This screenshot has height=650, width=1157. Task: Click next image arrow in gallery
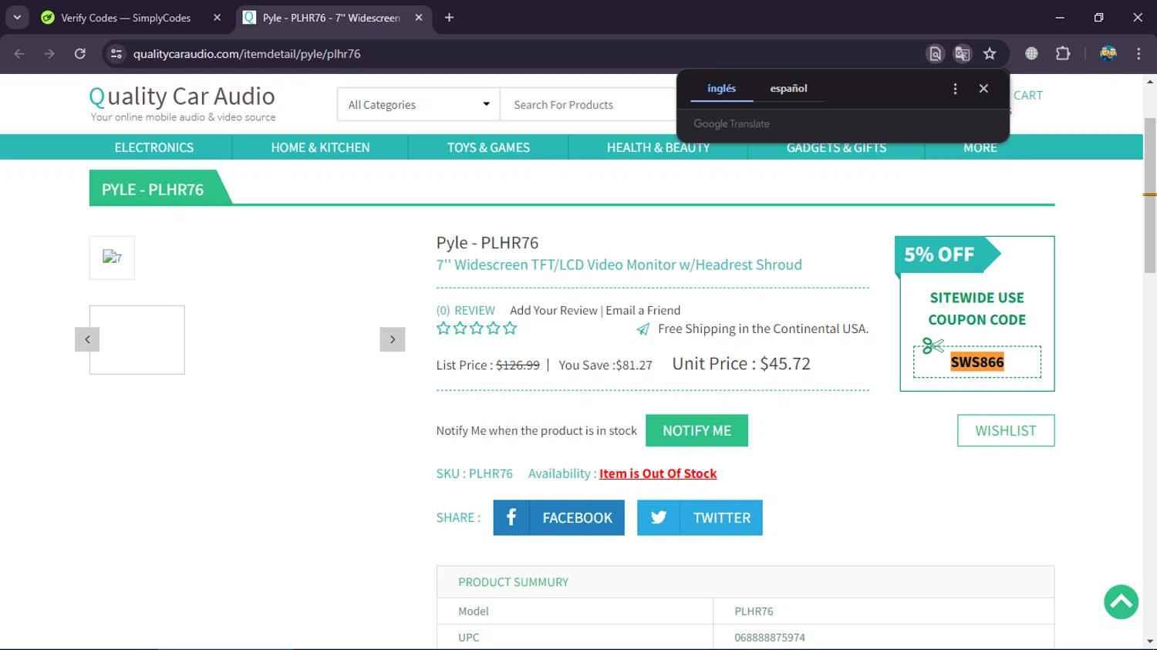[x=393, y=339]
